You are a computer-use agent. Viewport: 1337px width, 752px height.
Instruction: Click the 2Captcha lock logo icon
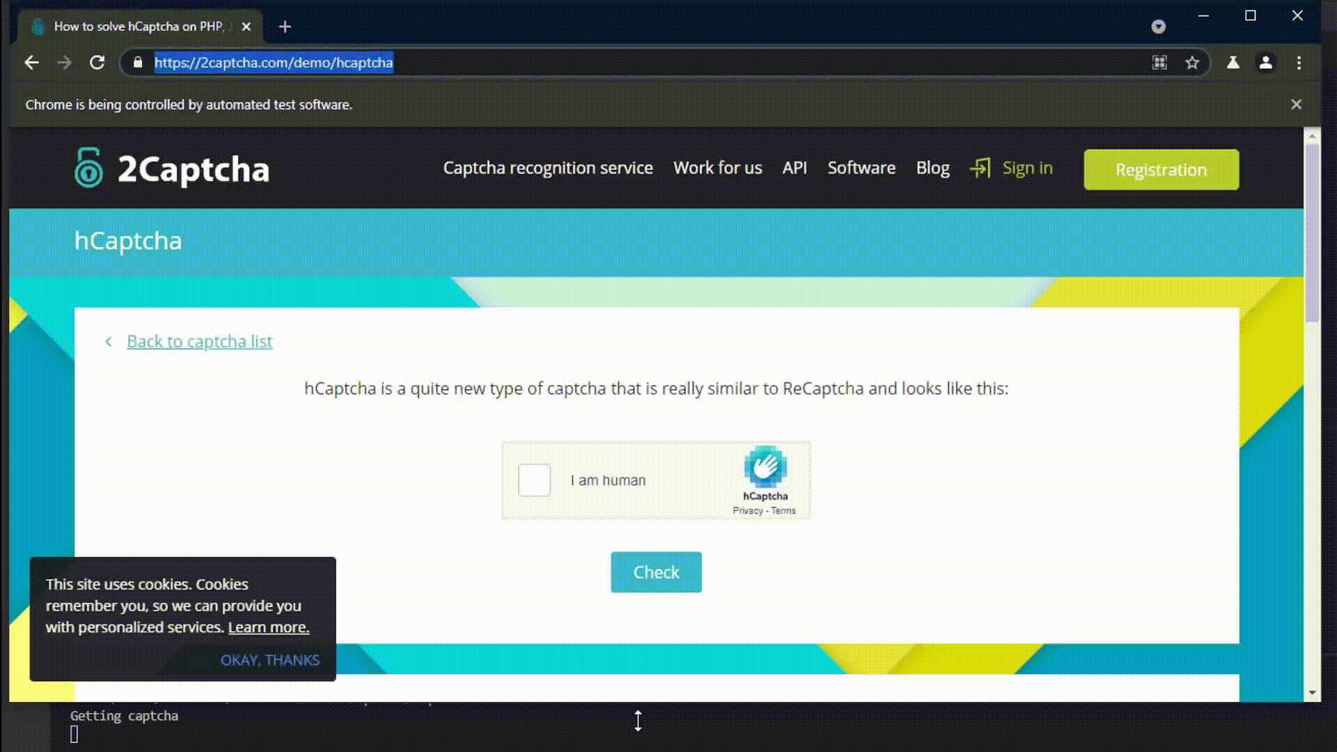click(x=88, y=168)
